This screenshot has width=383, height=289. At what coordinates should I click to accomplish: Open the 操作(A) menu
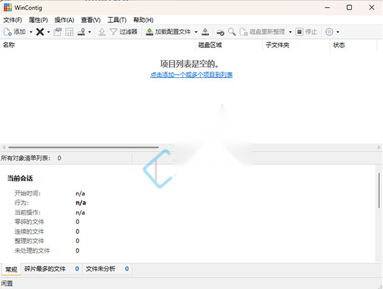(64, 20)
